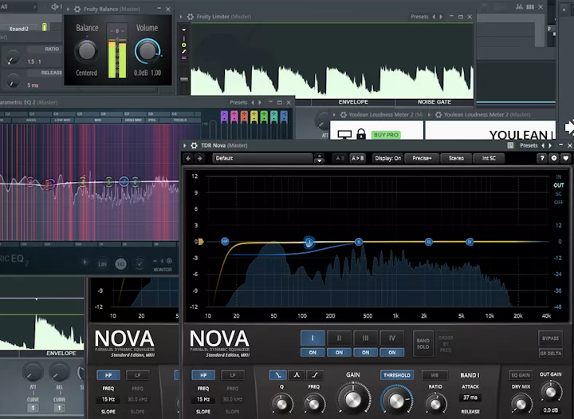Select blue band token in Parametric EQ 2
Screen dimensions: 574x419
284,117
